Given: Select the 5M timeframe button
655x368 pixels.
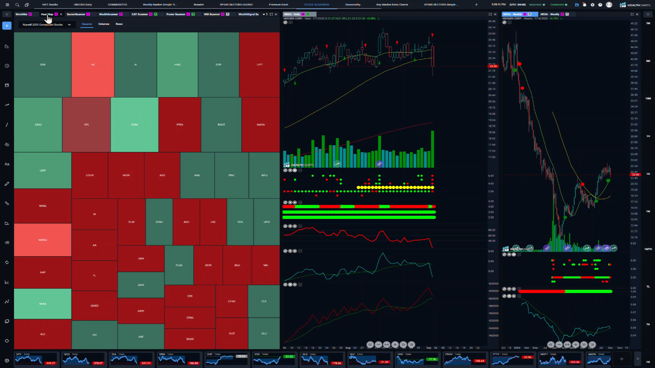Looking at the screenshot, I should point(648,61).
